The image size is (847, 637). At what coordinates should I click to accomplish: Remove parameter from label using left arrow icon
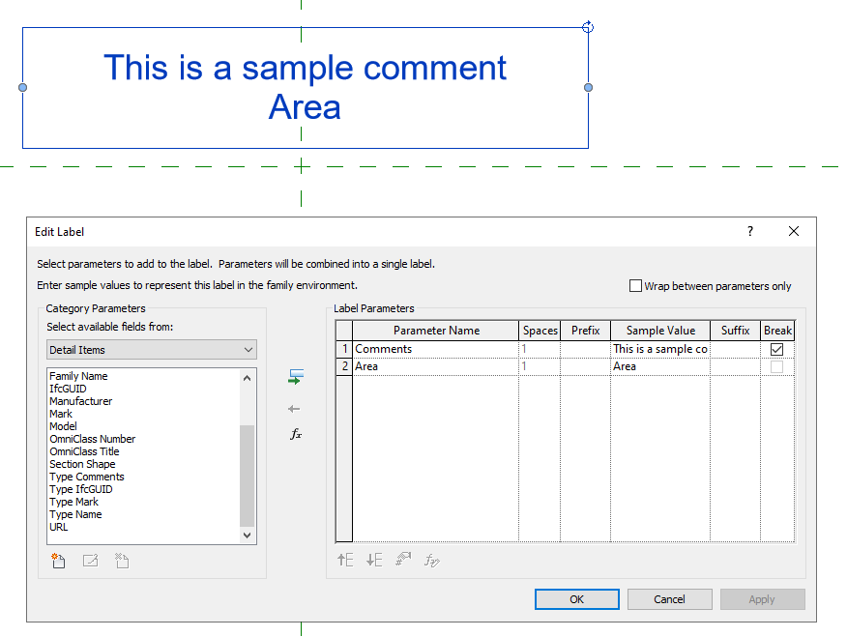point(297,408)
